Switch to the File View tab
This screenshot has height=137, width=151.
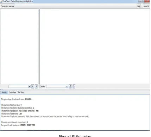pos(21,92)
